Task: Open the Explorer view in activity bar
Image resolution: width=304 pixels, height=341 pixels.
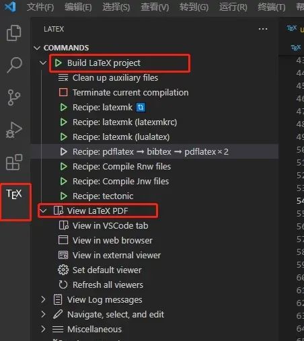Action: tap(14, 33)
